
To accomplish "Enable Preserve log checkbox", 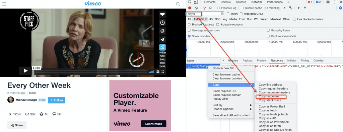I will [x=218, y=8].
